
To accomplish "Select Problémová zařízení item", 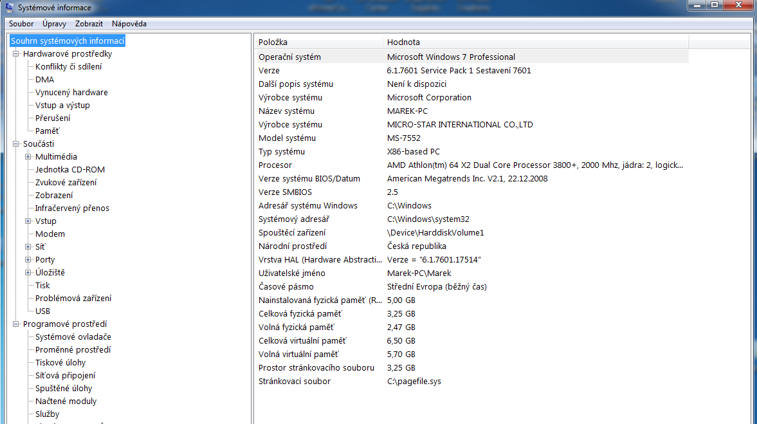I will coord(73,299).
